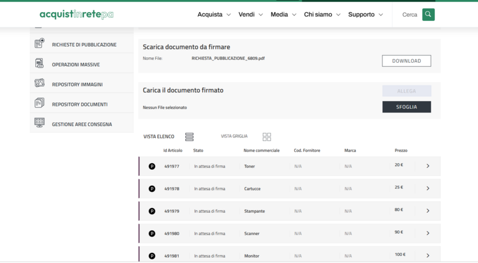Click the Cerca search field
Screen dimensions: 478x263
[409, 15]
